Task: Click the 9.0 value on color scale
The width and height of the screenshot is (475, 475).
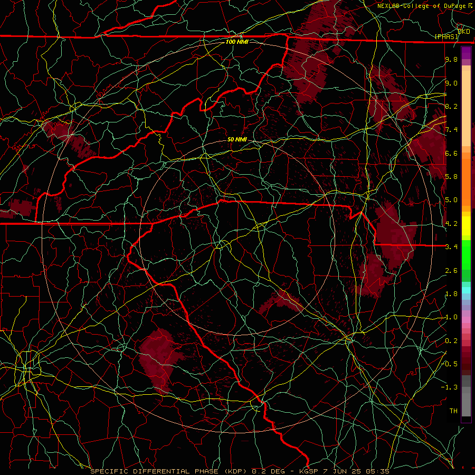Action: click(x=451, y=83)
